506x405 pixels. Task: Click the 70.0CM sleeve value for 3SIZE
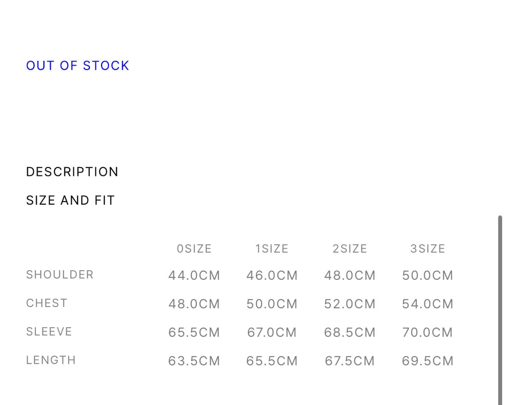pos(427,333)
